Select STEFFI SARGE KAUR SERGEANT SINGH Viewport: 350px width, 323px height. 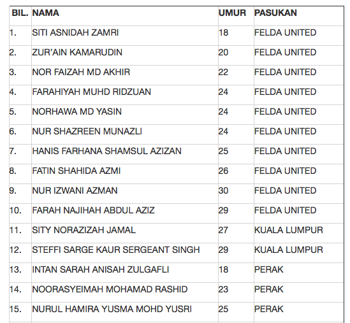pos(116,250)
